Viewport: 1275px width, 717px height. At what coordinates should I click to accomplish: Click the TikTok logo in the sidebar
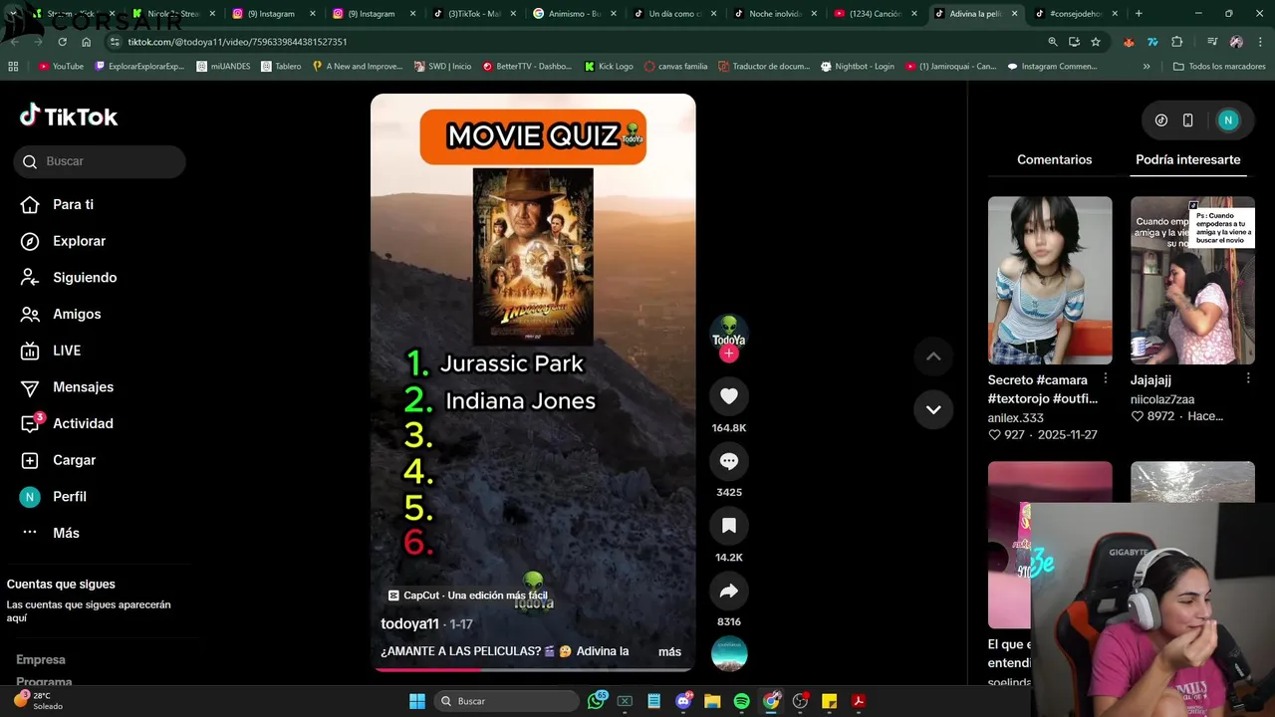[x=69, y=117]
